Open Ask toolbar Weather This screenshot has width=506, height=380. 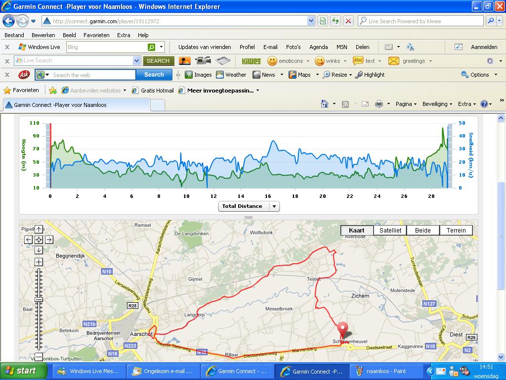[x=231, y=75]
